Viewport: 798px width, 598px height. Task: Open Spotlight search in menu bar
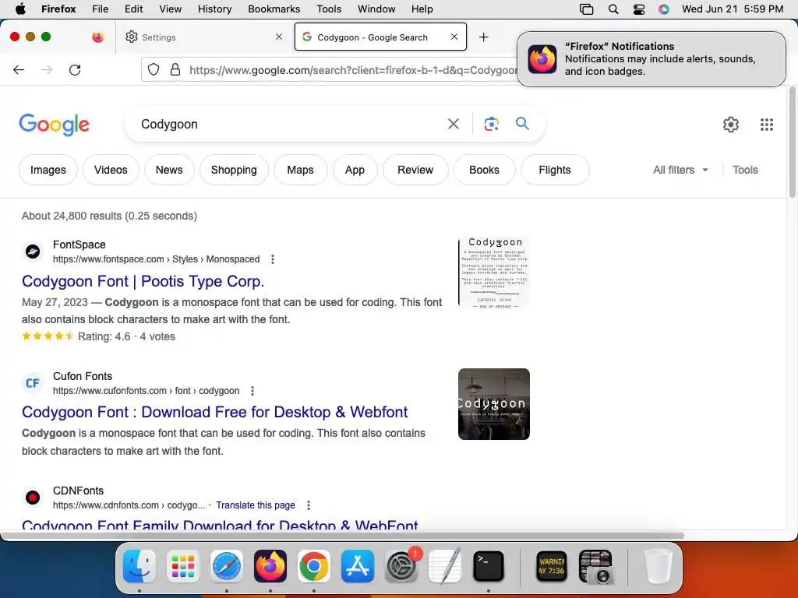(x=613, y=9)
